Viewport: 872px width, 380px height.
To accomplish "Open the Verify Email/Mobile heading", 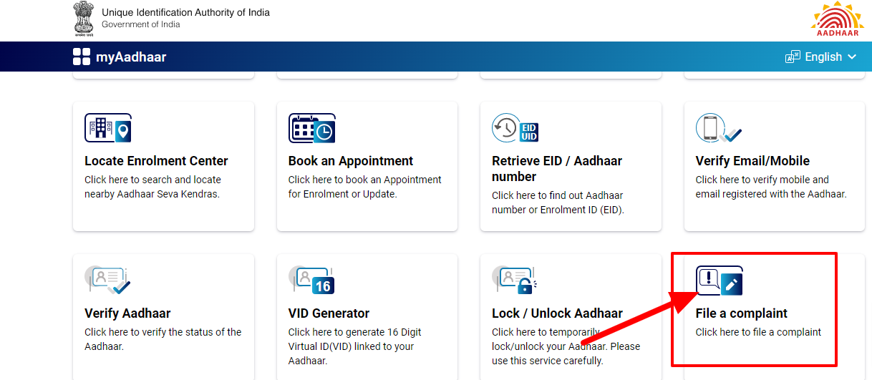I will (752, 161).
